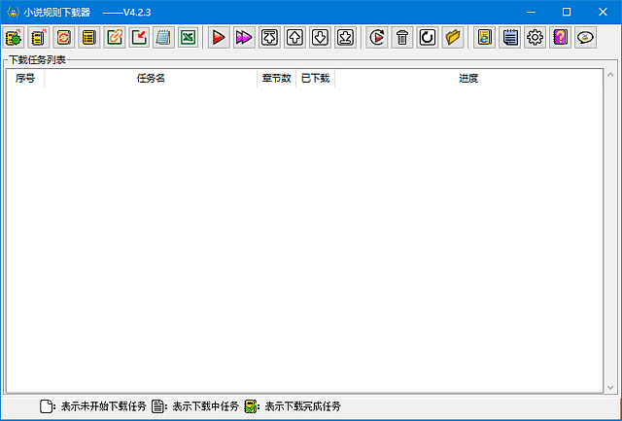The image size is (622, 421).
Task: Move the task to top with up-to-bar arrow
Action: [x=270, y=38]
